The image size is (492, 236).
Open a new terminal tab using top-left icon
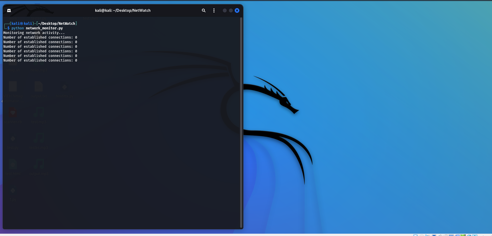9,10
